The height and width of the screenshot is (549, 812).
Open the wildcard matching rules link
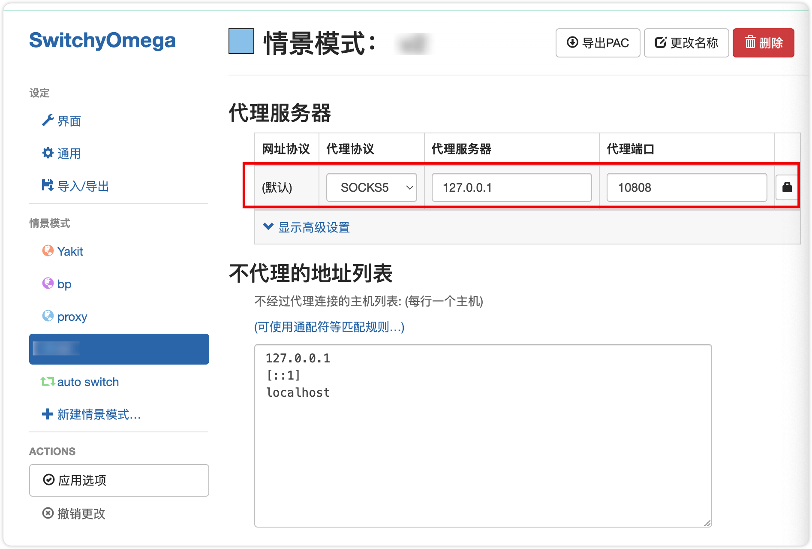(x=329, y=327)
